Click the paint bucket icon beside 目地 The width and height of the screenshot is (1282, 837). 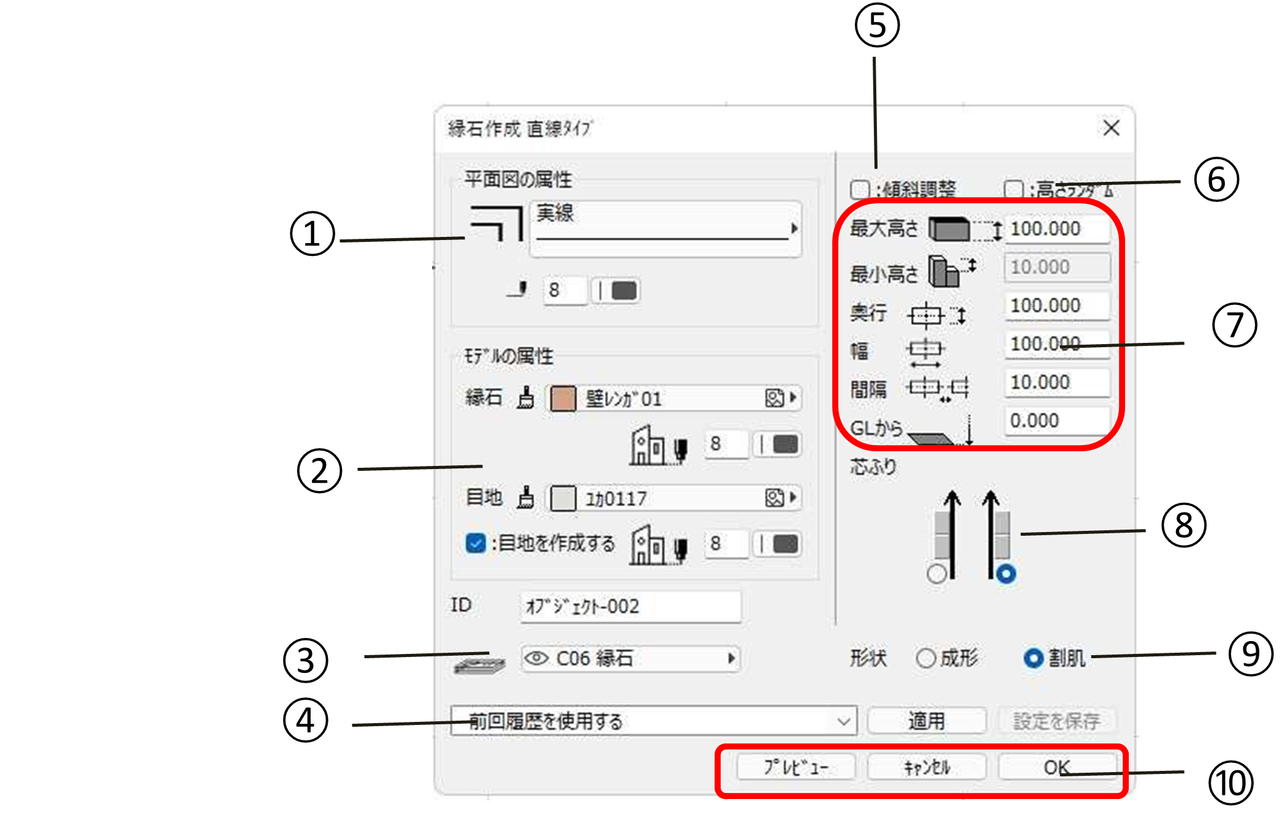coord(525,497)
